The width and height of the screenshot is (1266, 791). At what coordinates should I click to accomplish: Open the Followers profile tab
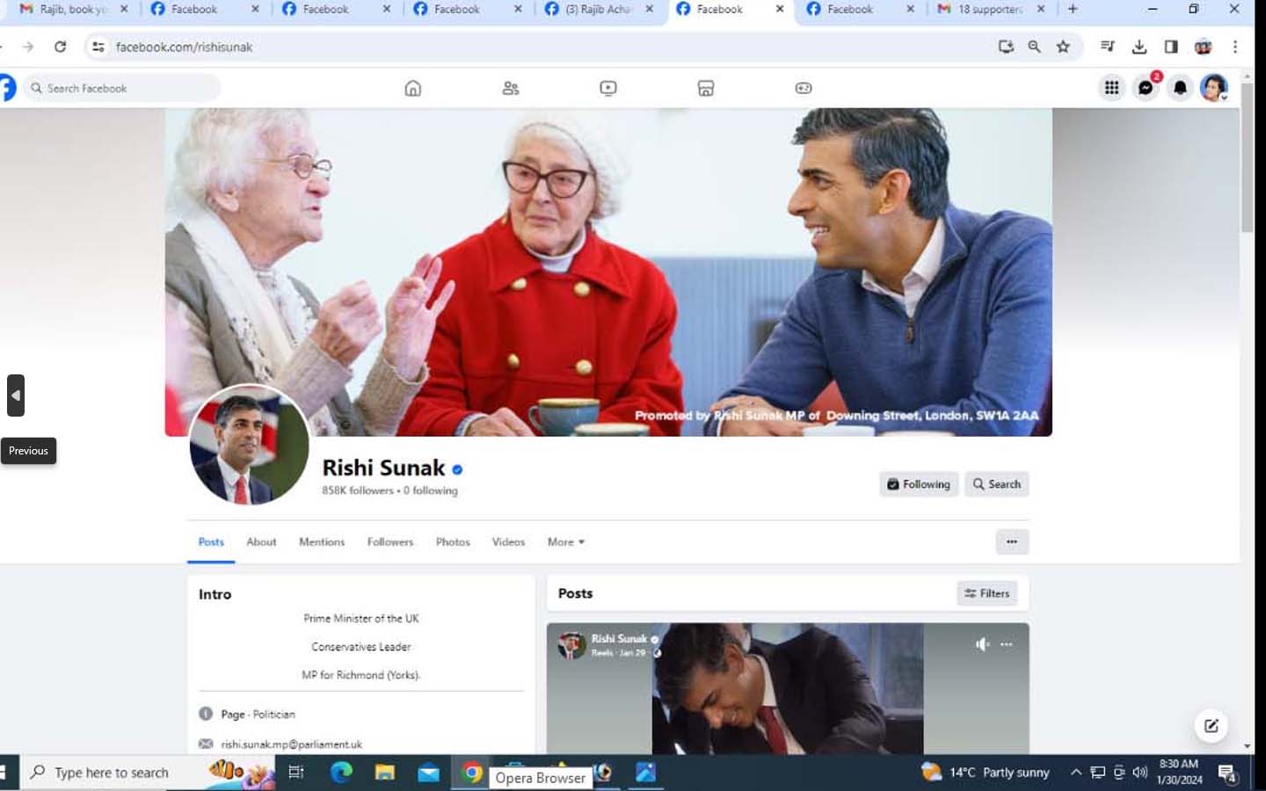(x=390, y=542)
